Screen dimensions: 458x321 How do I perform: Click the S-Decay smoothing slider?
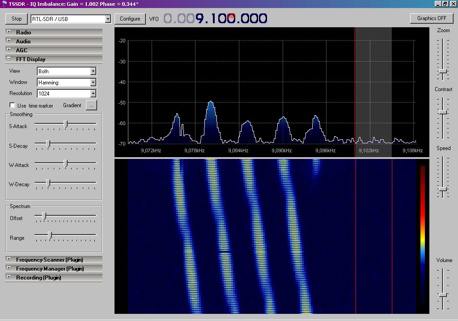click(x=65, y=145)
